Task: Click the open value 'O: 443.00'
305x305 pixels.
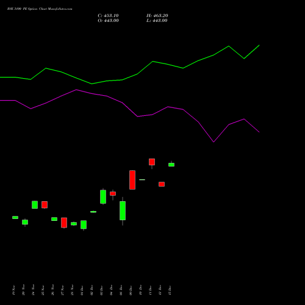Action: click(108, 21)
